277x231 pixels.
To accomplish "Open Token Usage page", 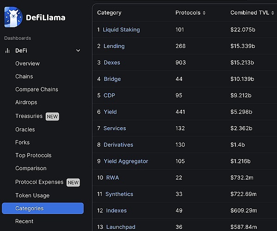I will point(32,195).
